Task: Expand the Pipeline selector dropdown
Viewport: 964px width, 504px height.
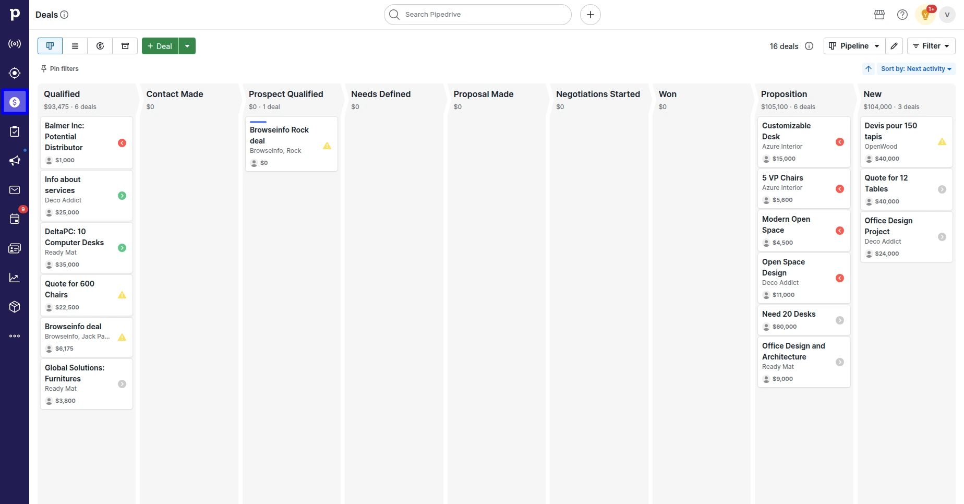Action: point(854,46)
